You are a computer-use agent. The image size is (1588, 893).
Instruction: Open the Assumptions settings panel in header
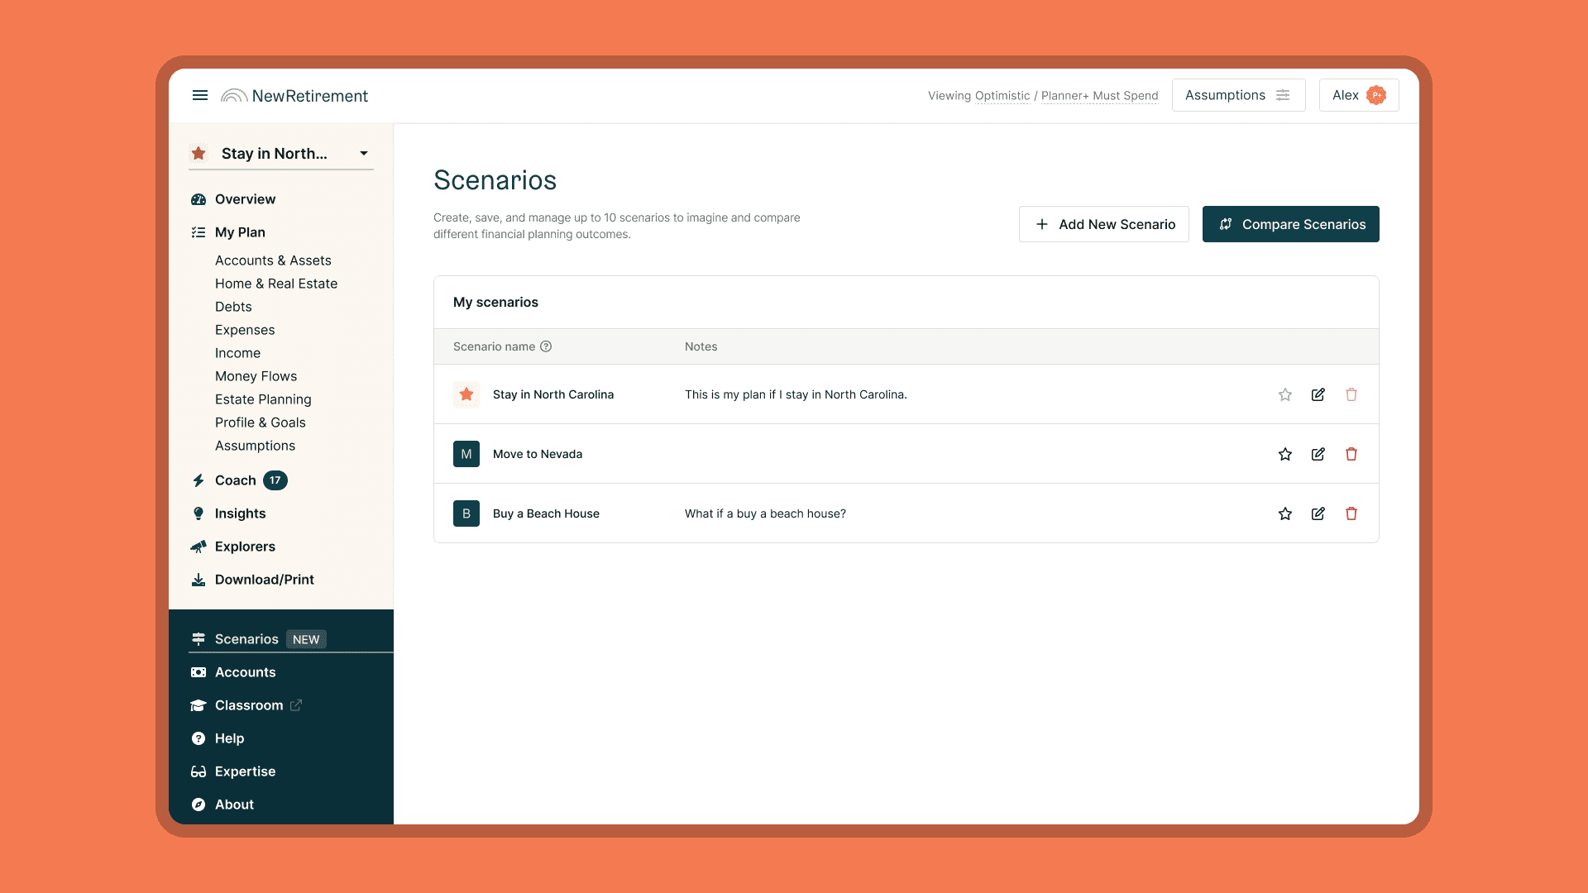pyautogui.click(x=1237, y=95)
